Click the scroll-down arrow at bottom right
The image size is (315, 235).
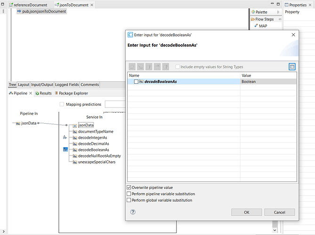(x=275, y=230)
